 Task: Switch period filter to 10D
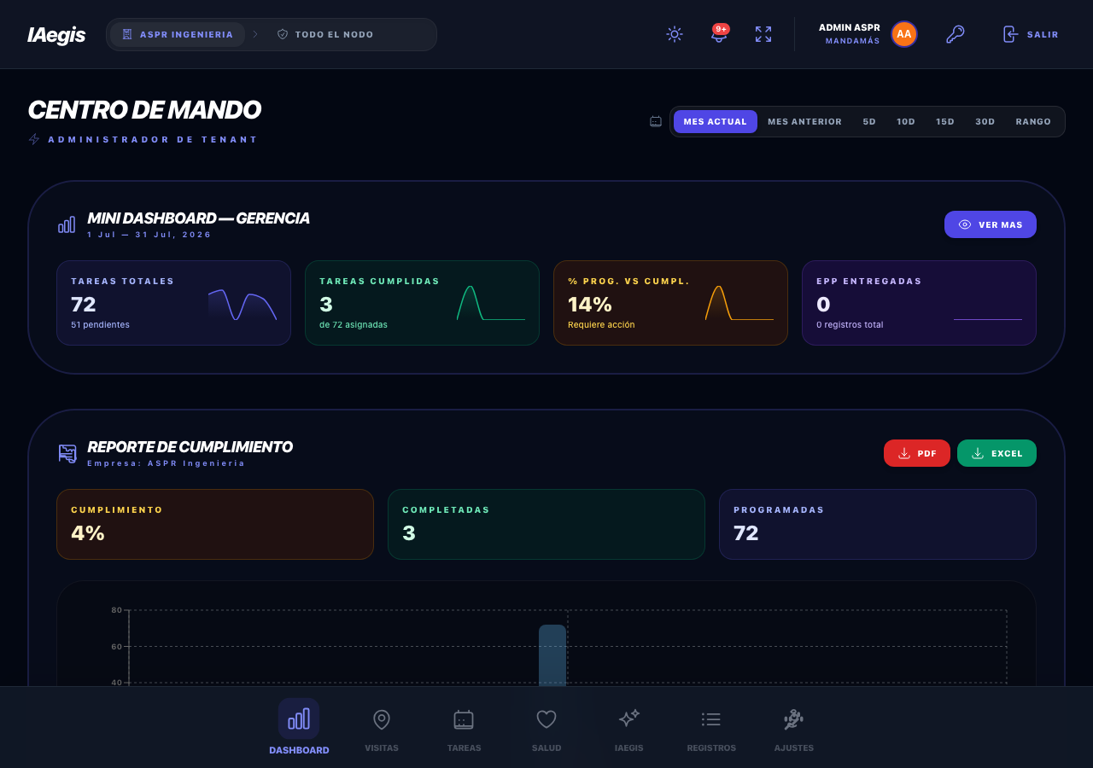click(906, 121)
